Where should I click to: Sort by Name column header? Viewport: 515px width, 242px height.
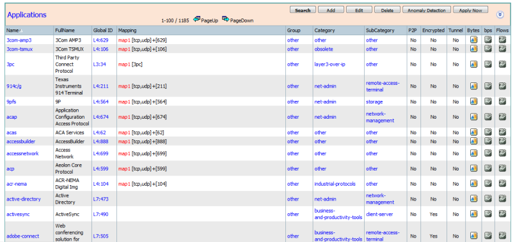(x=13, y=30)
